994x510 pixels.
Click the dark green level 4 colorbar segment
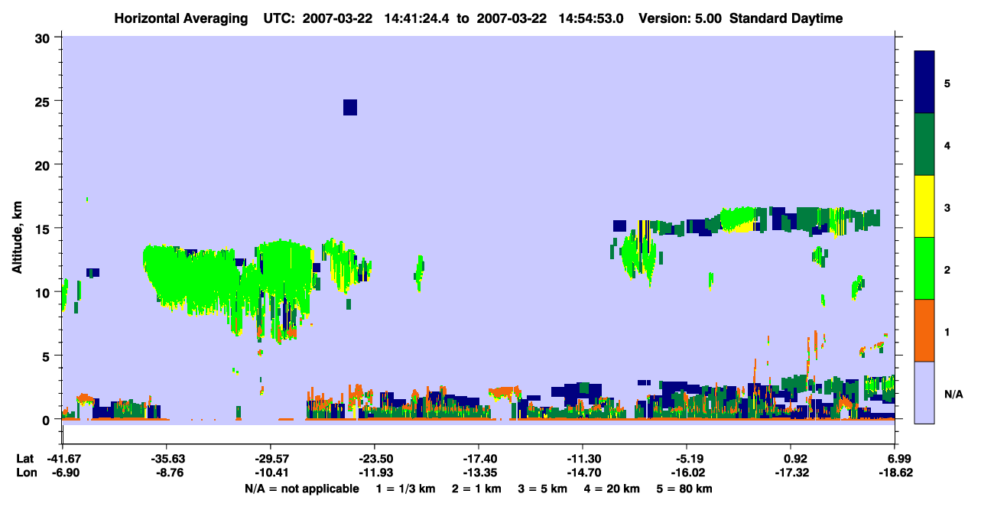coord(924,145)
